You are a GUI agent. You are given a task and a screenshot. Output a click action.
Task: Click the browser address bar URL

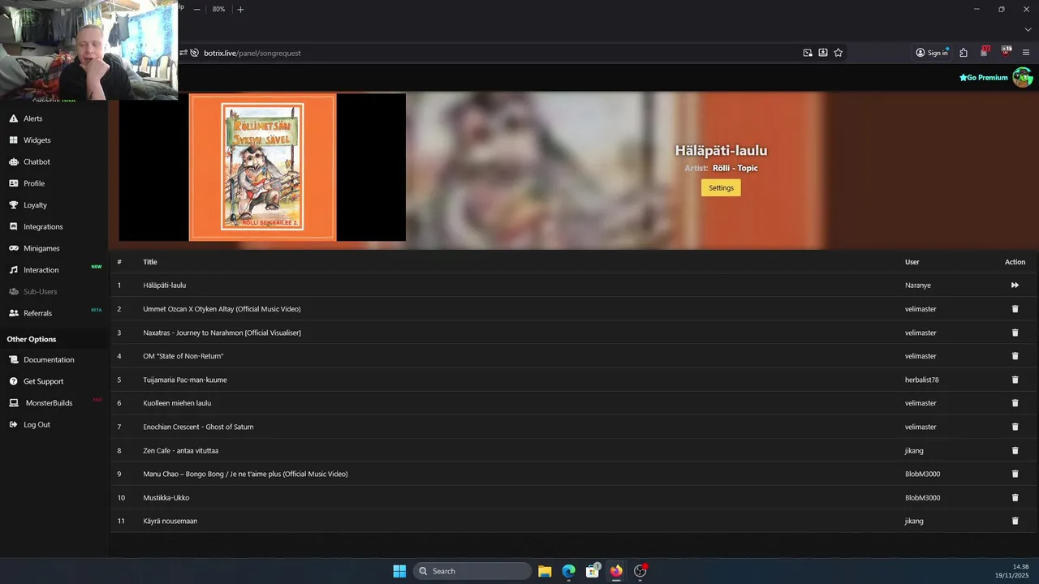[x=252, y=53]
